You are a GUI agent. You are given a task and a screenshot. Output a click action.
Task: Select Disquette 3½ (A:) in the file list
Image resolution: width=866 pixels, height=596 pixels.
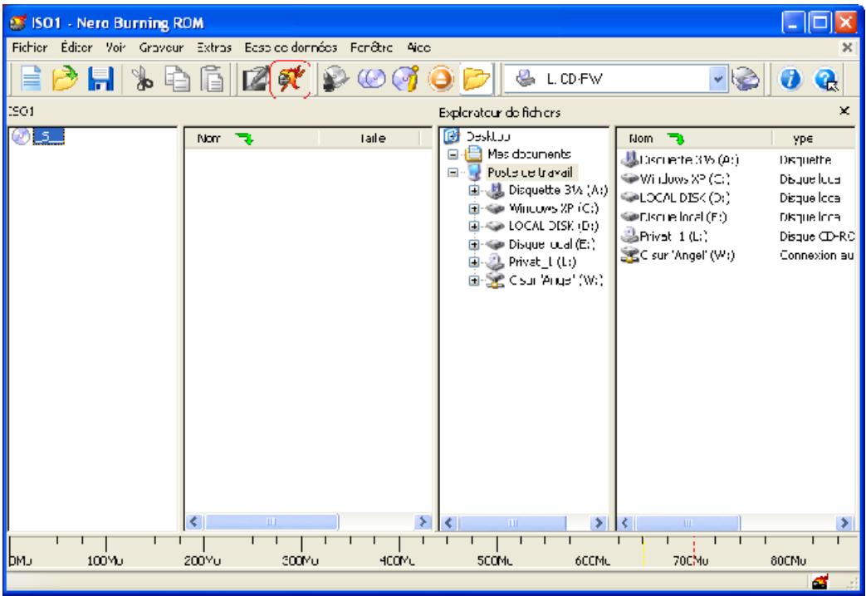(x=679, y=160)
